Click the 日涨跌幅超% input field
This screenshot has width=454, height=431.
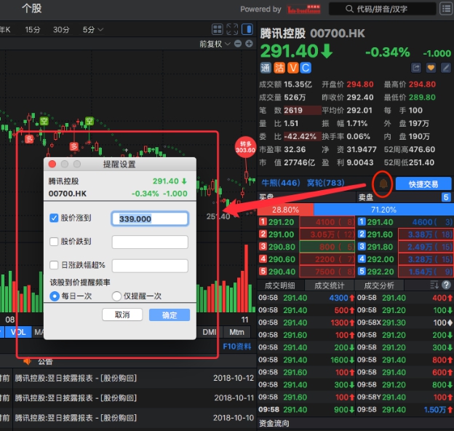[x=150, y=266]
